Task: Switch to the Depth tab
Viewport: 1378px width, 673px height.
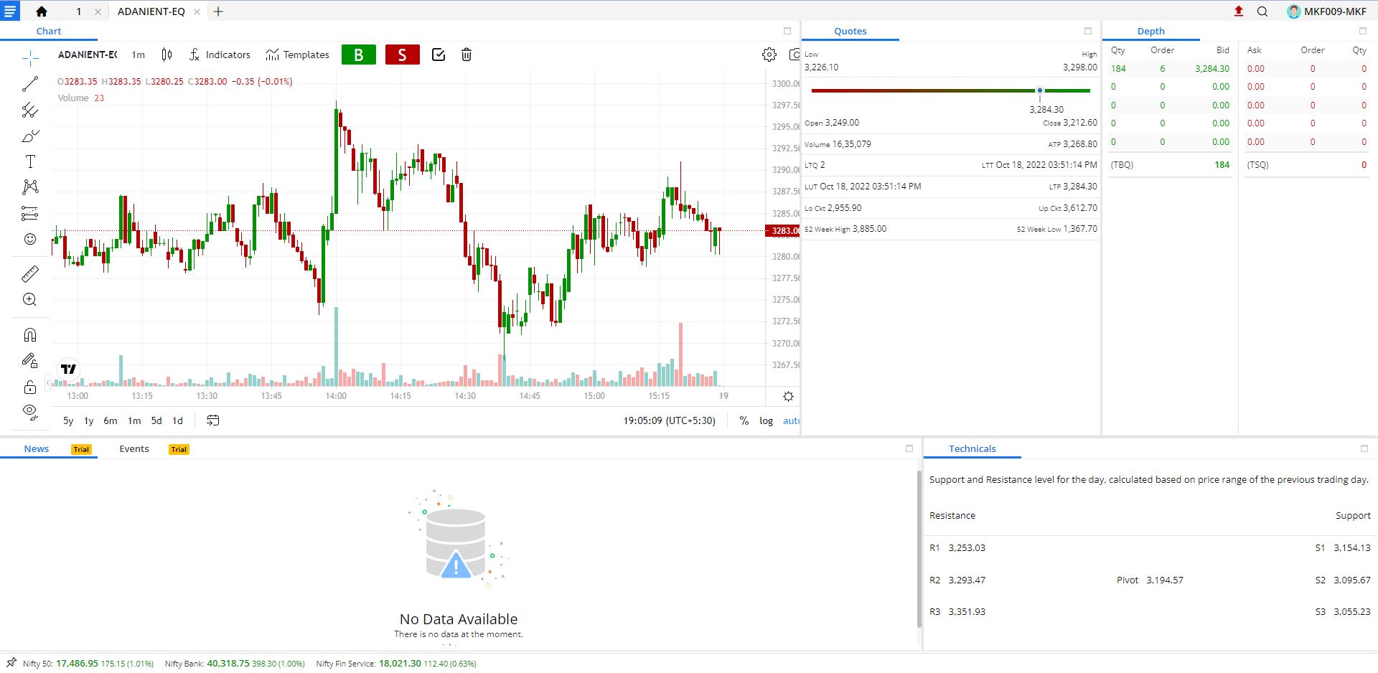Action: 1151,31
